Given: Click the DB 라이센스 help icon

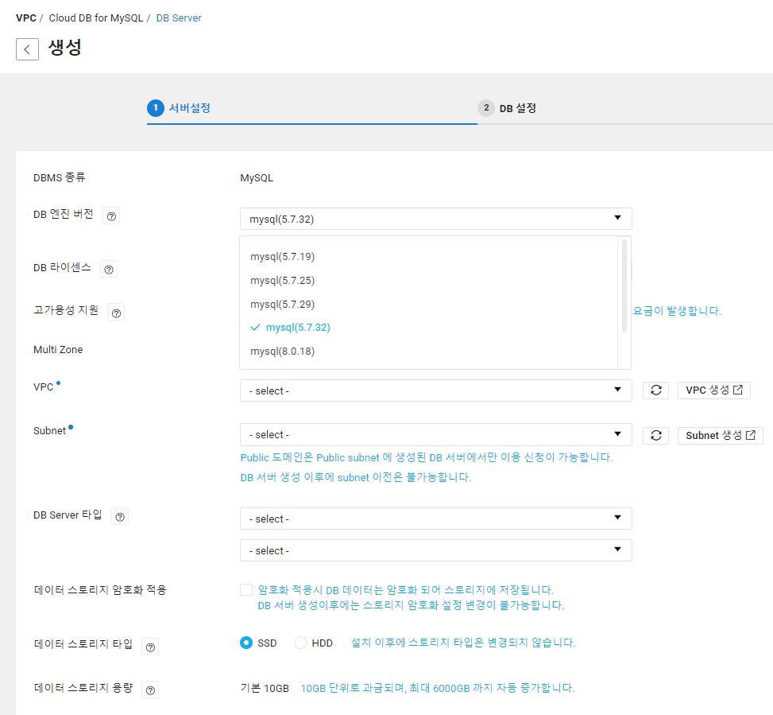Looking at the screenshot, I should click(x=108, y=269).
